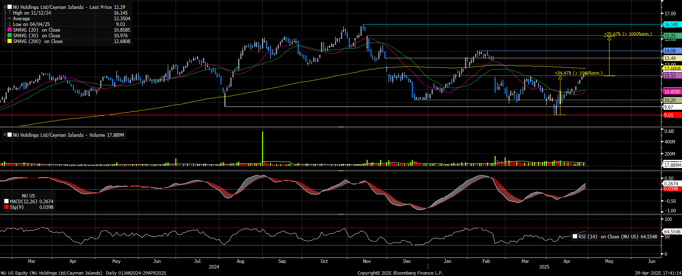This screenshot has height=276, width=682.
Task: Click the 'Sig(9)' legend label
Action: point(17,207)
